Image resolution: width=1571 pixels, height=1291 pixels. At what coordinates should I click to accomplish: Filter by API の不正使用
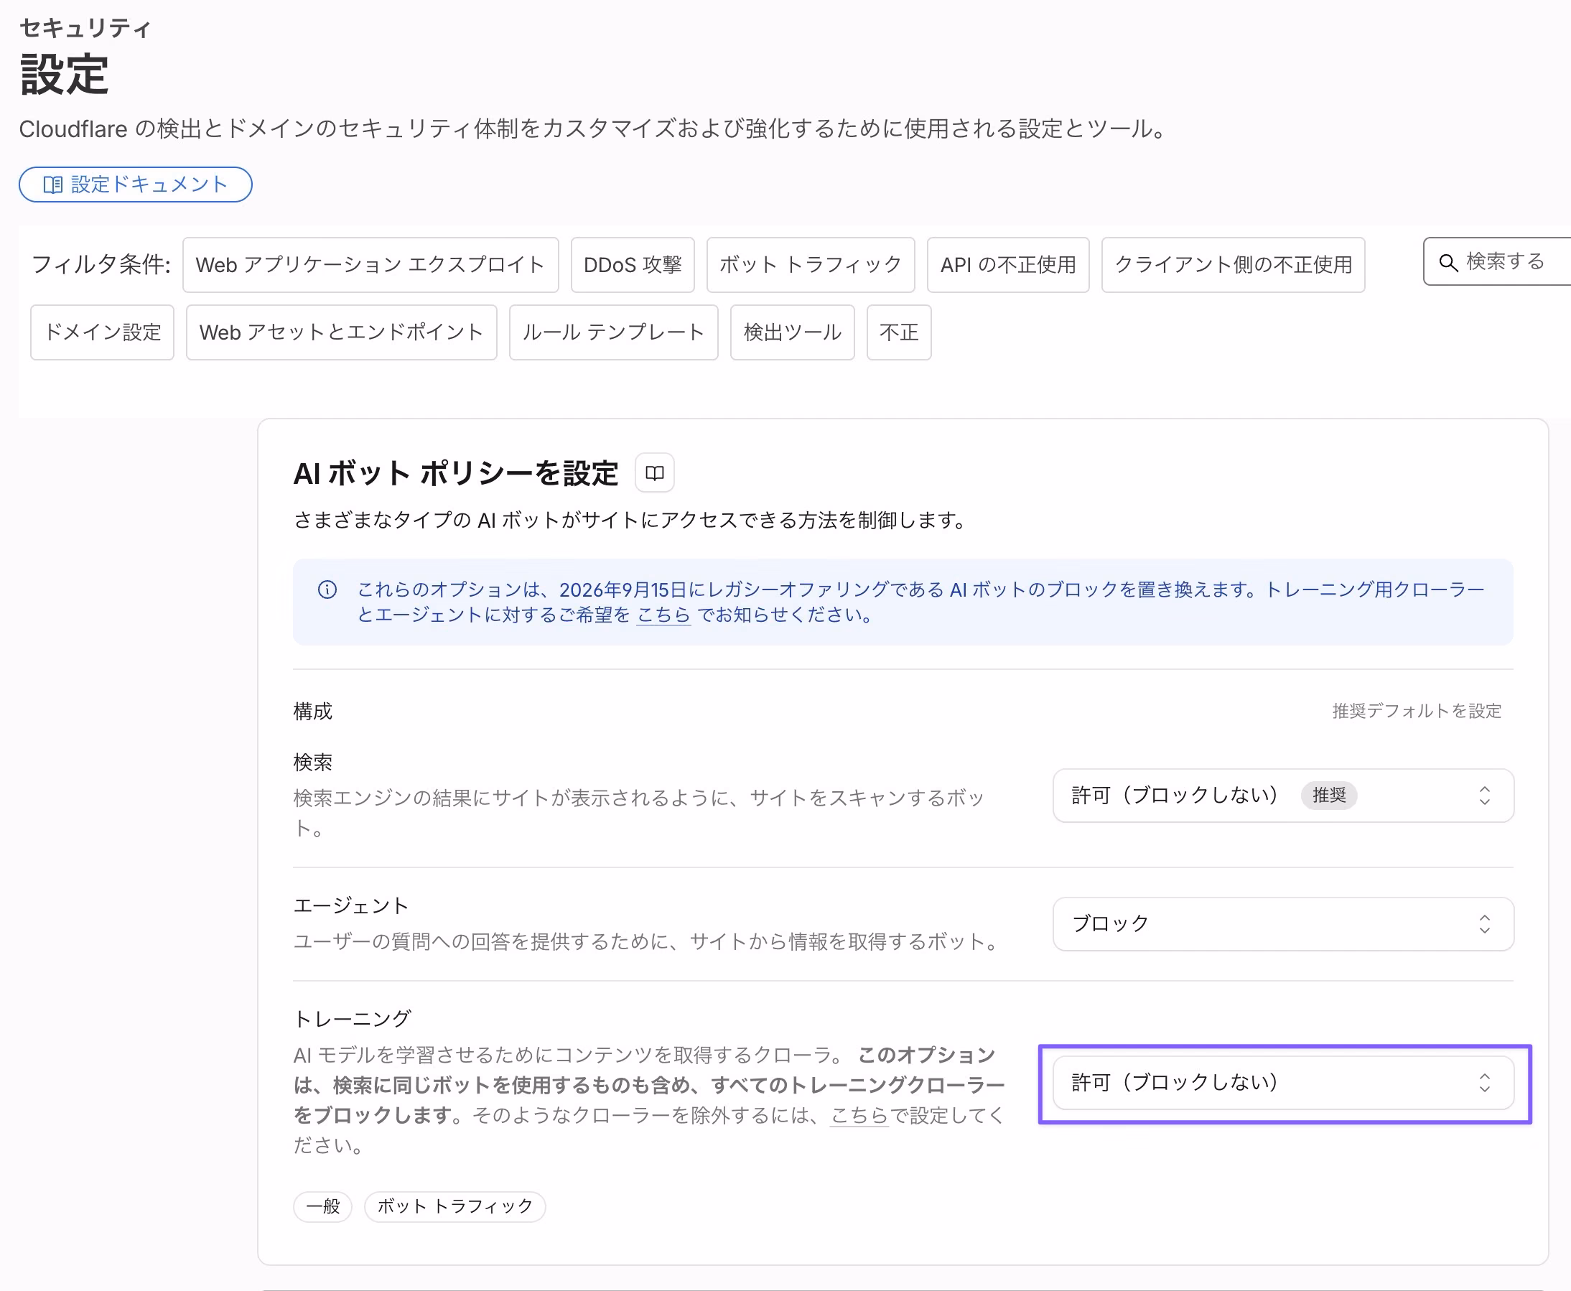click(x=1008, y=265)
